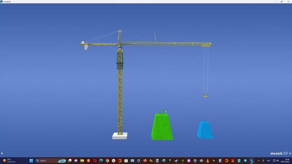Open network and volume quick settings
This screenshot has height=164, width=292.
[x=276, y=161]
